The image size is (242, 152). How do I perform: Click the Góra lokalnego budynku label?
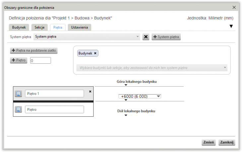pyautogui.click(x=137, y=81)
